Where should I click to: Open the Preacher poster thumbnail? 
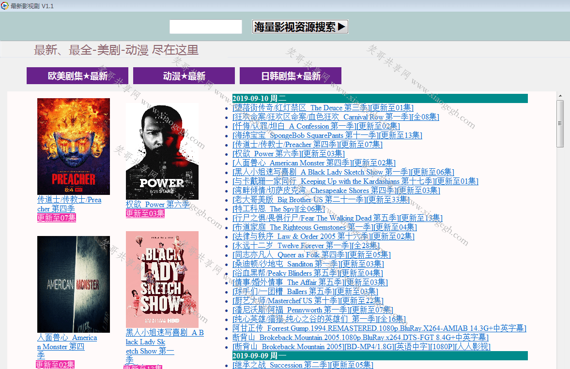pos(74,147)
